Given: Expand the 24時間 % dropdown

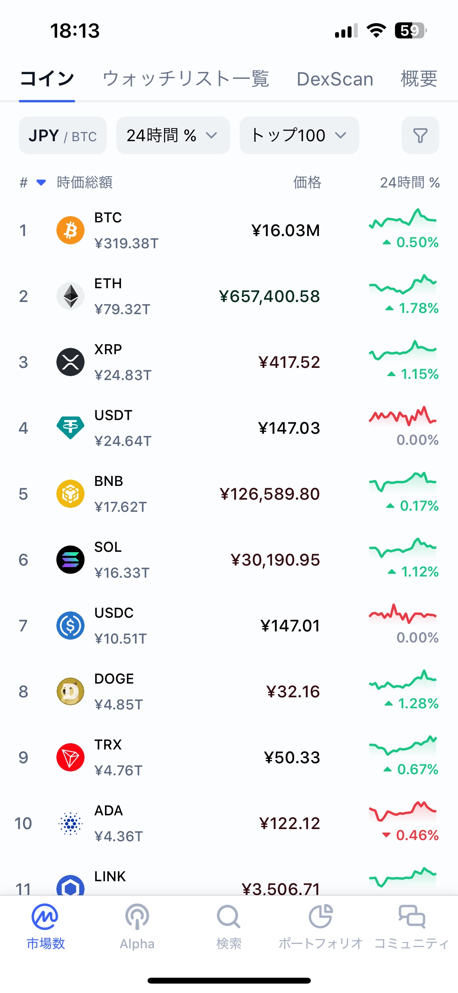Looking at the screenshot, I should [x=173, y=136].
